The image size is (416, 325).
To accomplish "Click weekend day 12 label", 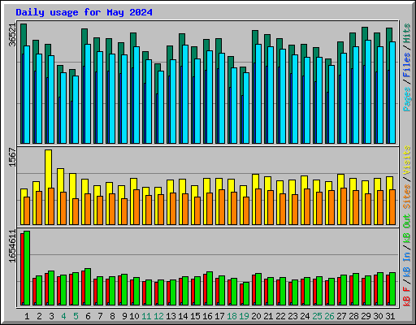I will 158,316.
